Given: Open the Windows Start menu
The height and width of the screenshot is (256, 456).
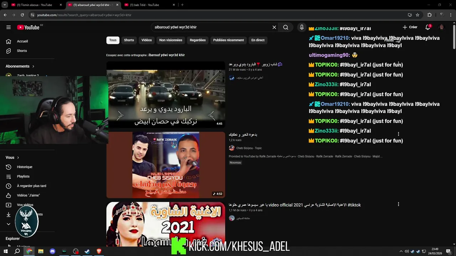Looking at the screenshot, I should pyautogui.click(x=6, y=251).
